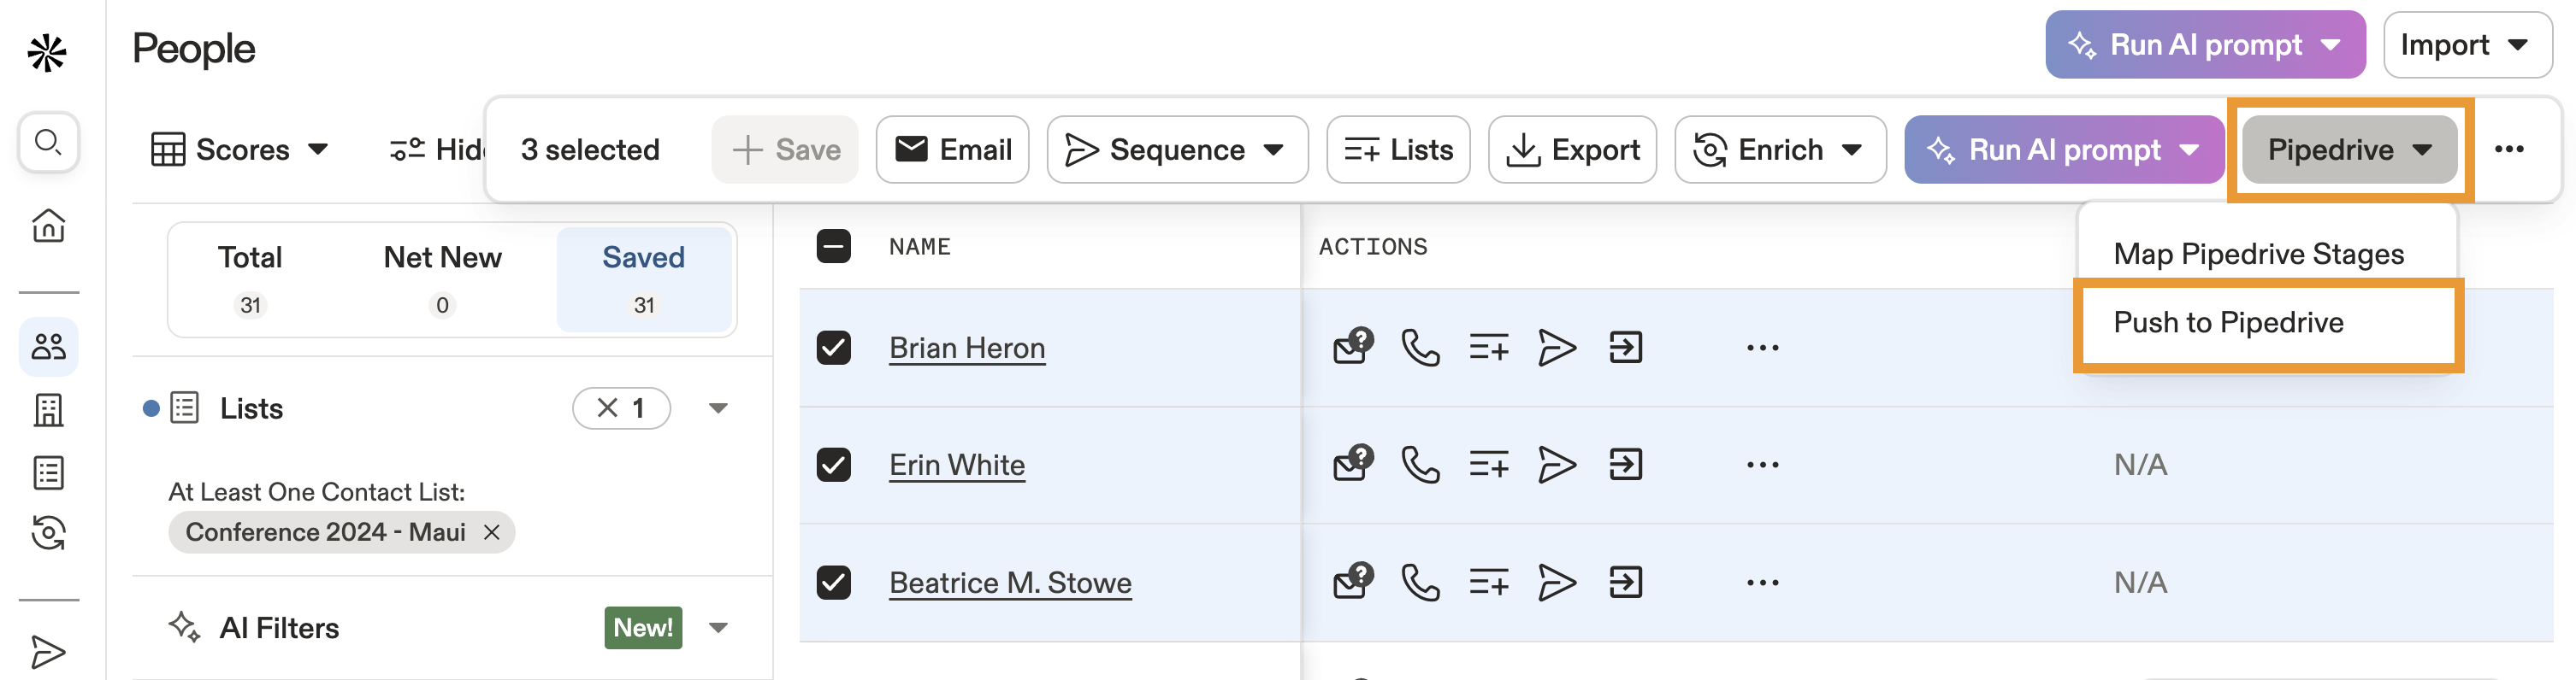
Task: Open the Sequence dropdown
Action: click(x=1177, y=149)
